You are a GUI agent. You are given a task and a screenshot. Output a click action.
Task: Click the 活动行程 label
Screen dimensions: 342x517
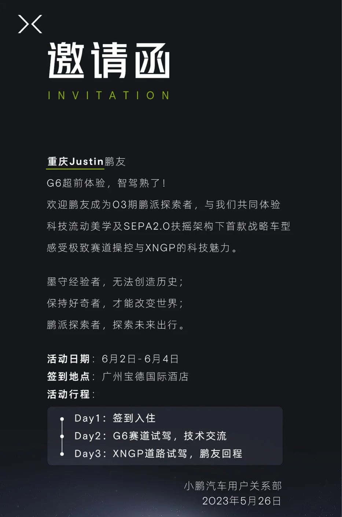point(69,394)
